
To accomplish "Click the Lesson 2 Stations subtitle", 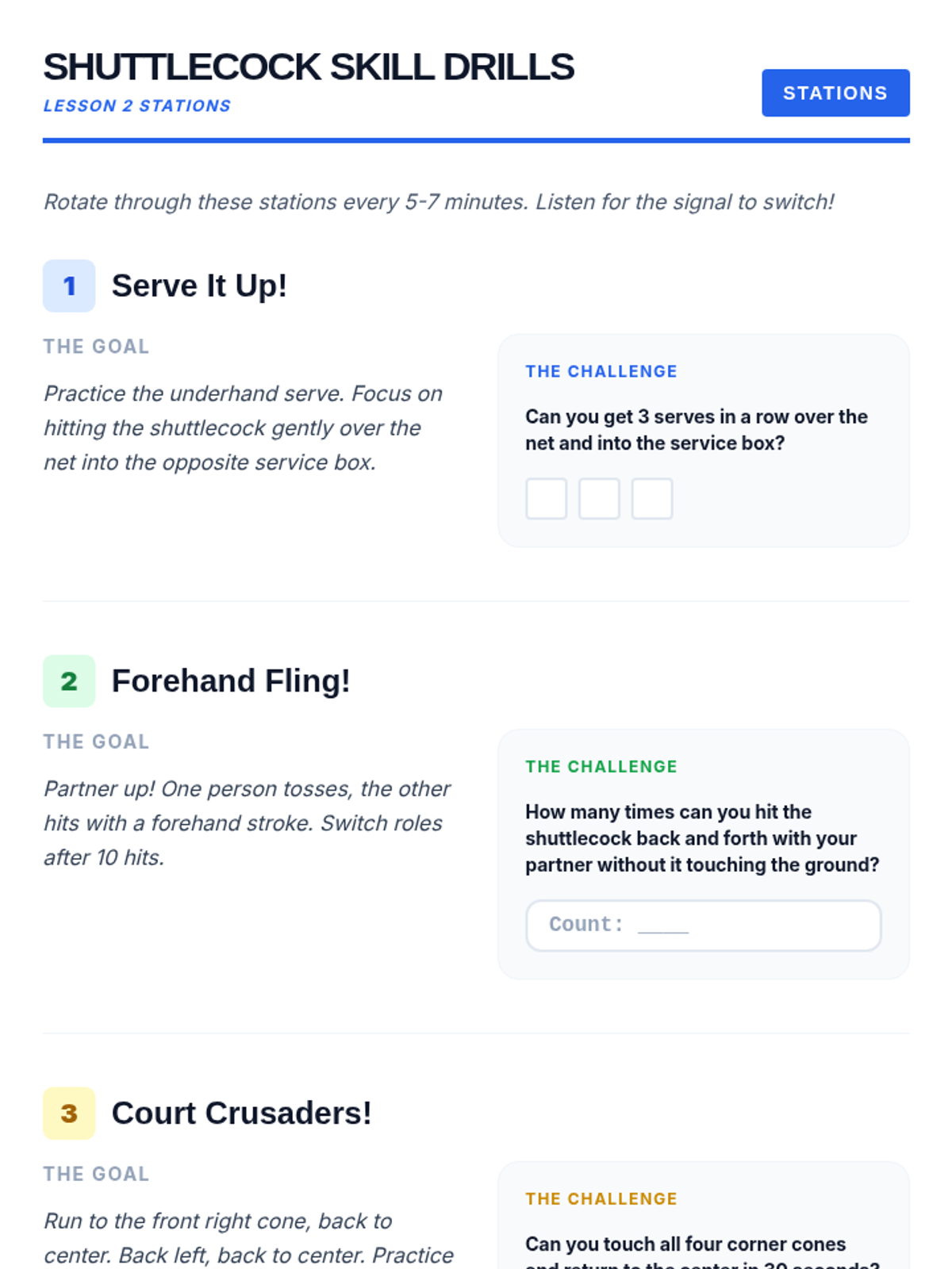I will pos(137,105).
